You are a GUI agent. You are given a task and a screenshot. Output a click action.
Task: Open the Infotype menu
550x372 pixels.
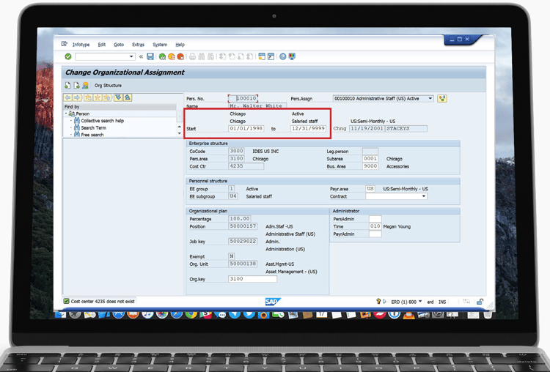[81, 45]
